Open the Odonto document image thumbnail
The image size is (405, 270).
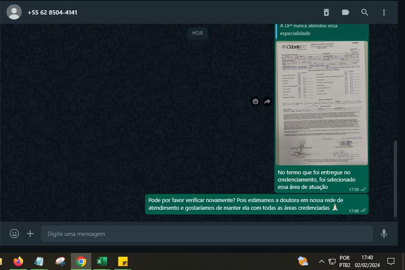tap(321, 103)
